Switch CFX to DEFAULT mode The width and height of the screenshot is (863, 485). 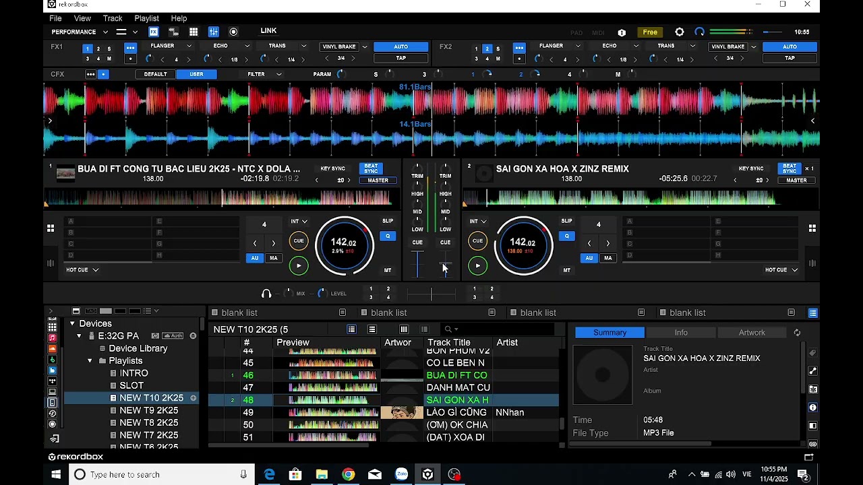click(155, 74)
